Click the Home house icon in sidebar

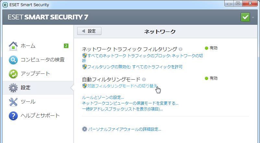13,46
